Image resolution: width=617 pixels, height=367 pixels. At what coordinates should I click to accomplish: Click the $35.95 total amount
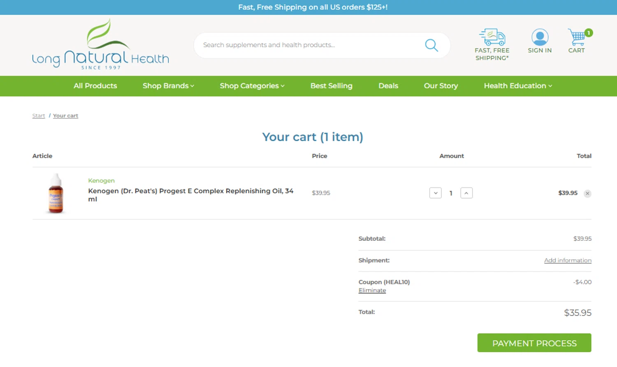[x=578, y=313]
